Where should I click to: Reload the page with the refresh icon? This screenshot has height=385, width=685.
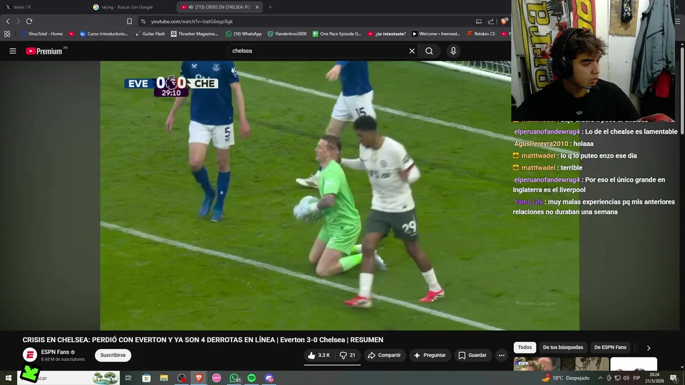point(29,21)
